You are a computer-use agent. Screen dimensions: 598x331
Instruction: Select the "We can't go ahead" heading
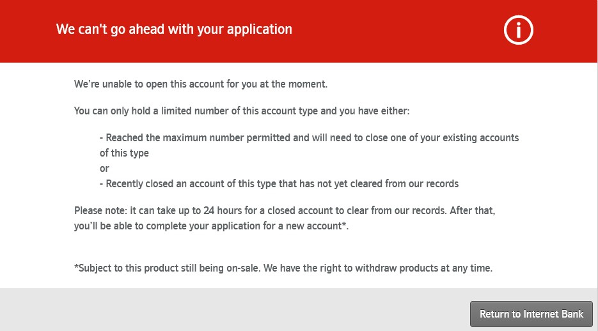174,29
